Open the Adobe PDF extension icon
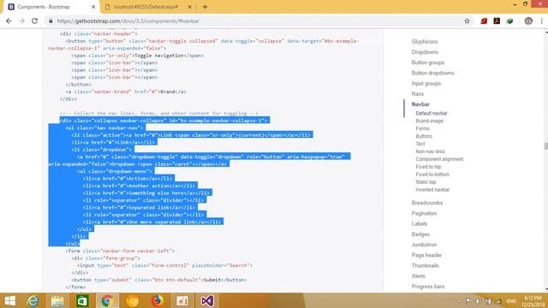Image resolution: width=548 pixels, height=308 pixels. point(497,21)
